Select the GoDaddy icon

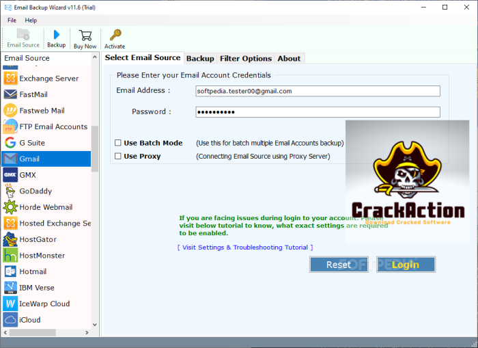pyautogui.click(x=10, y=191)
